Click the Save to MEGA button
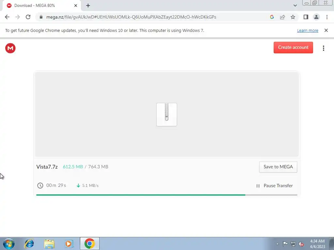This screenshot has width=334, height=250. click(x=278, y=167)
